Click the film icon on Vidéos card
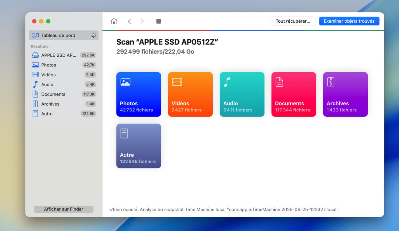 pos(177,82)
